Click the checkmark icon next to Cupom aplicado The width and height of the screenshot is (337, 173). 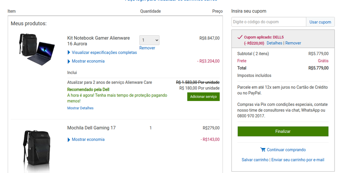point(240,37)
